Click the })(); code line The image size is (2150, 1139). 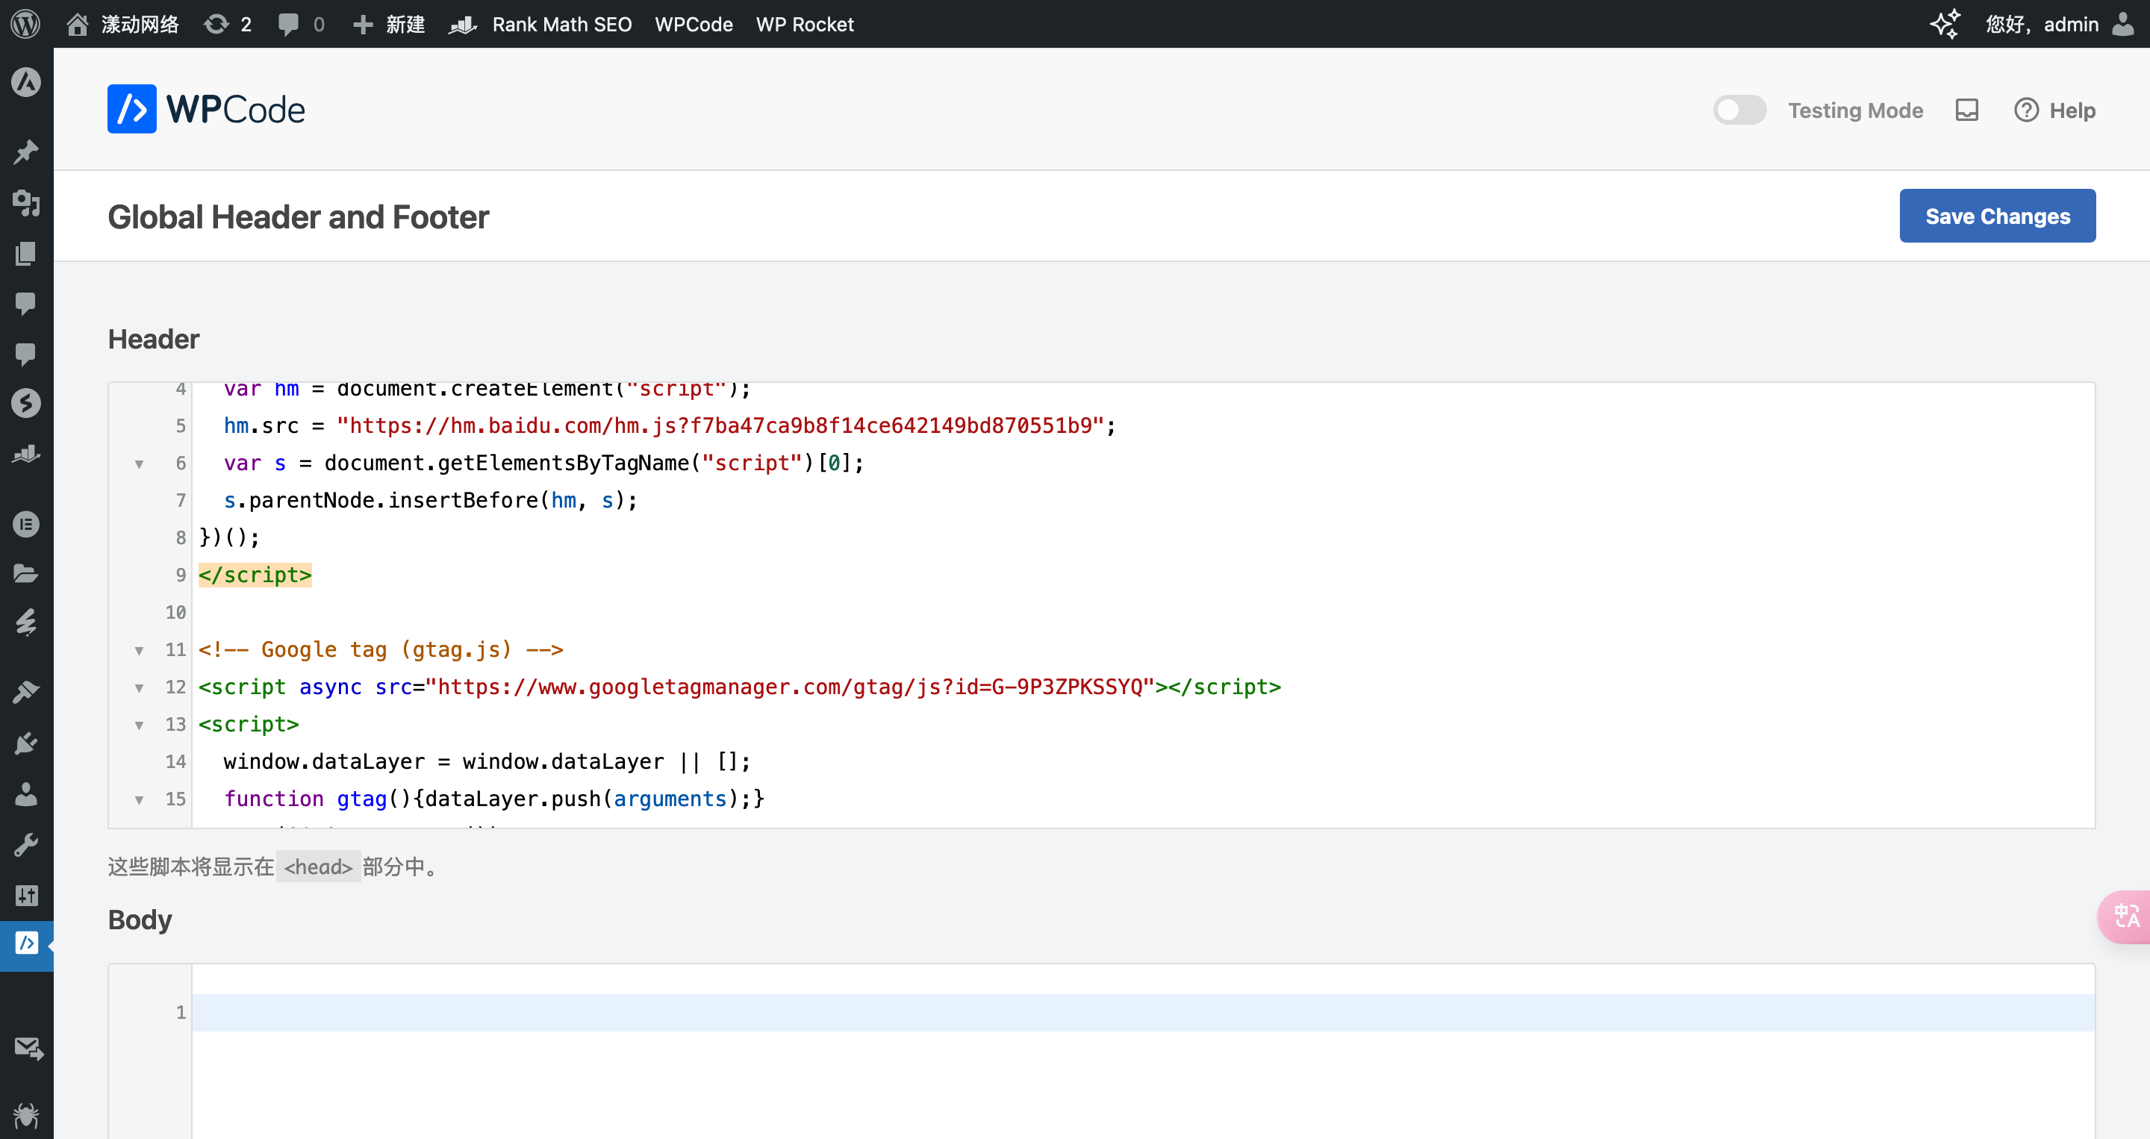(228, 537)
